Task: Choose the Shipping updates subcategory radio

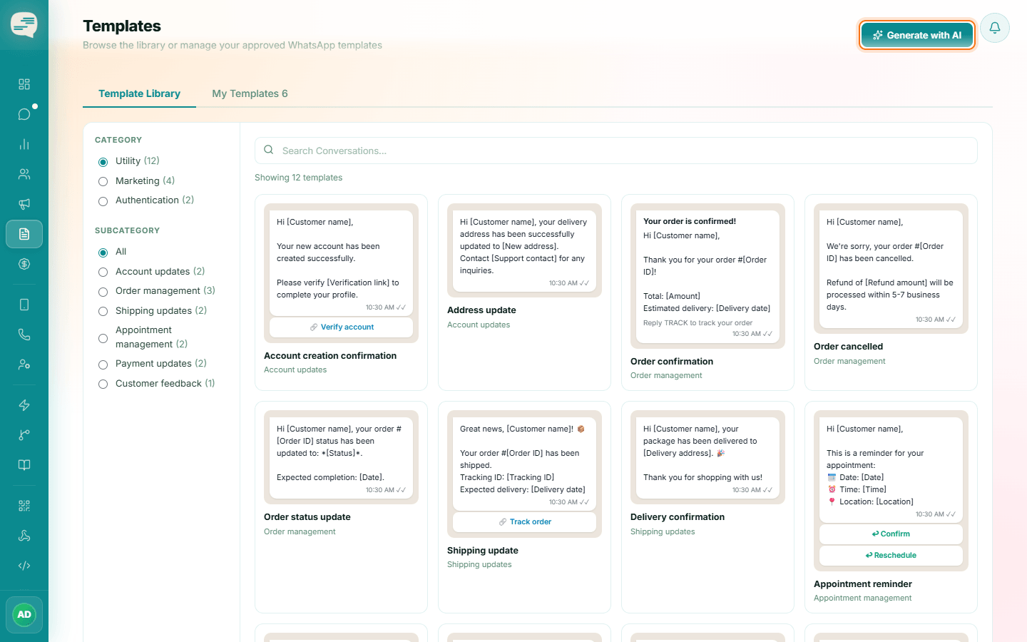Action: click(x=103, y=311)
